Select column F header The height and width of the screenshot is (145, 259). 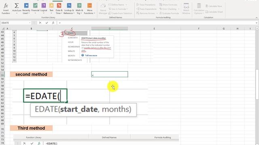point(199,29)
